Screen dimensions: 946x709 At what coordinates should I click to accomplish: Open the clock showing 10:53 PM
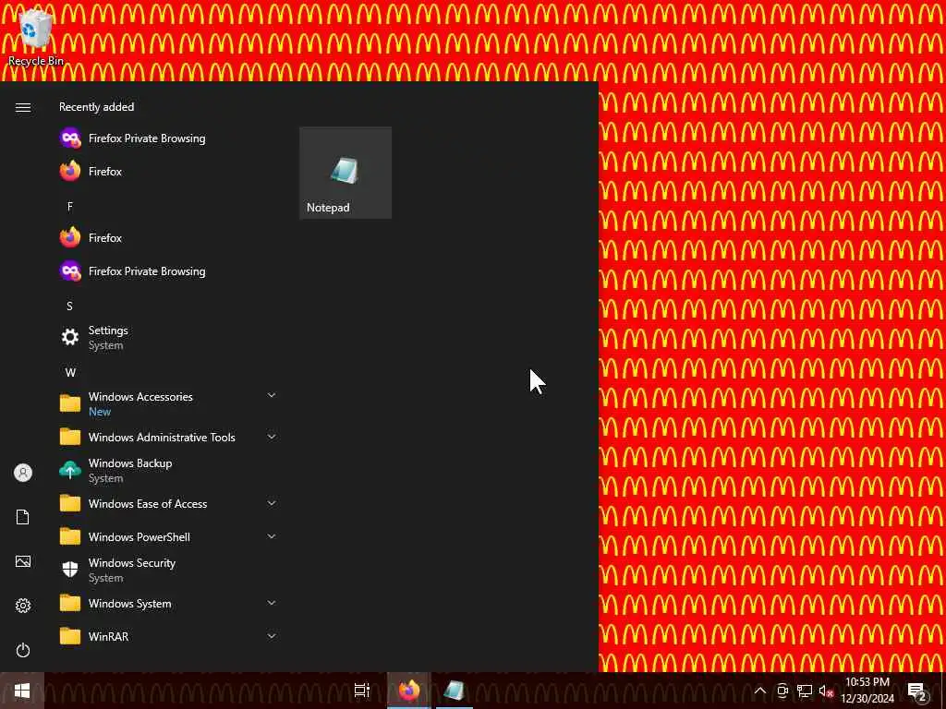point(867,691)
